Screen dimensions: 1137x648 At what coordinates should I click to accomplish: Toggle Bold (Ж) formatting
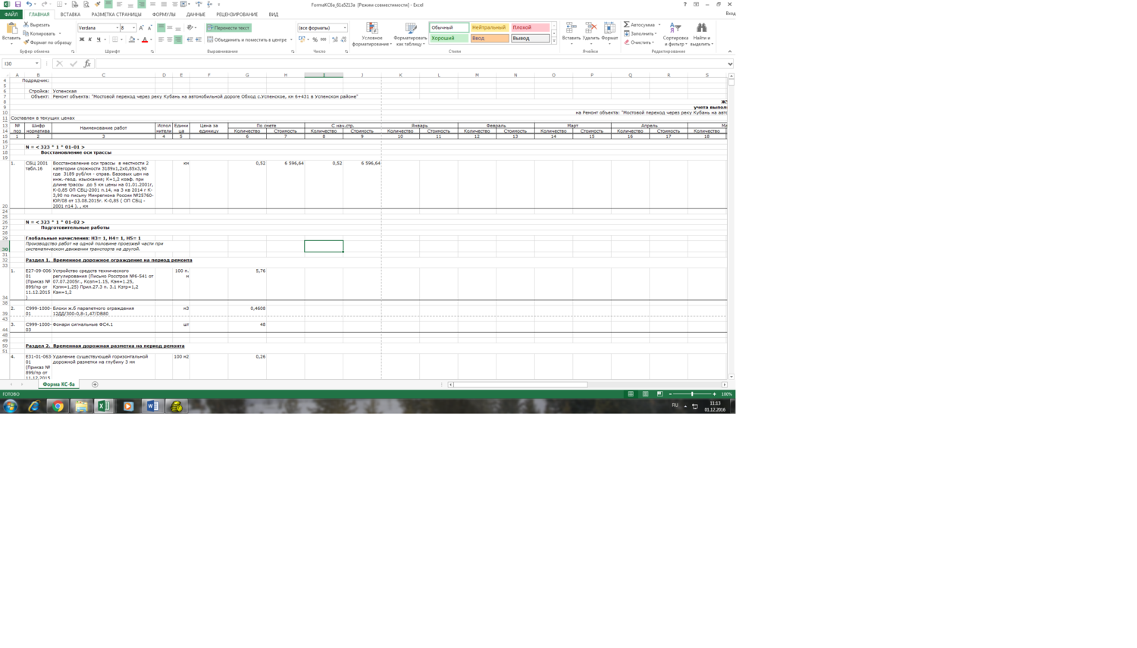click(82, 39)
